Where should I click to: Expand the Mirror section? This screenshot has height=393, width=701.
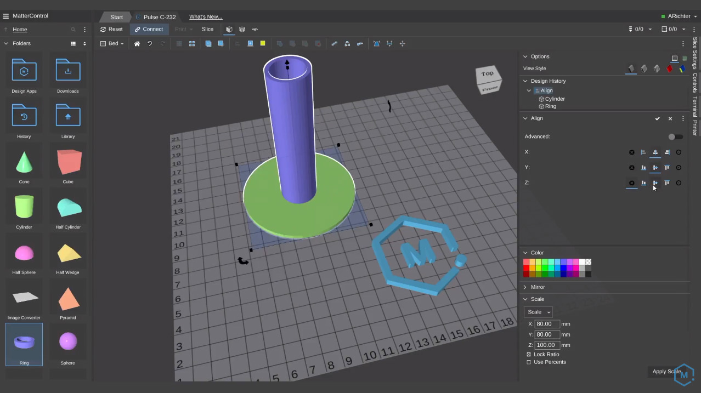pos(538,287)
